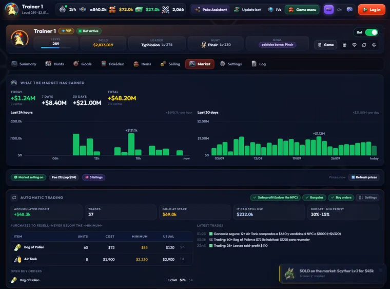Screen dimensions: 390x289
Task: Click the Leaves sold trade entry icon
Action: [211, 246]
